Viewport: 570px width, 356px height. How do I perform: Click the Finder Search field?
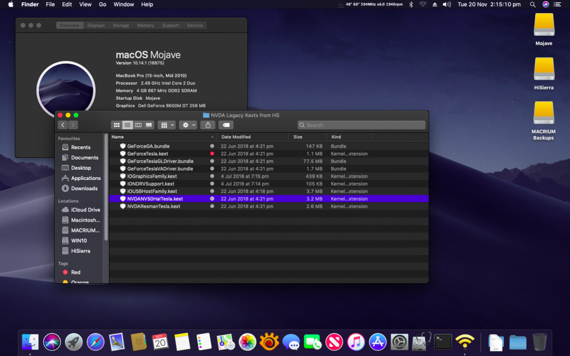(x=361, y=125)
